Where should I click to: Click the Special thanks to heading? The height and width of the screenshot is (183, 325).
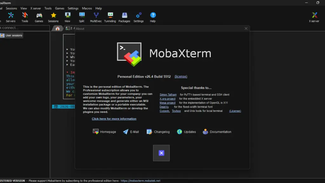[196, 88]
